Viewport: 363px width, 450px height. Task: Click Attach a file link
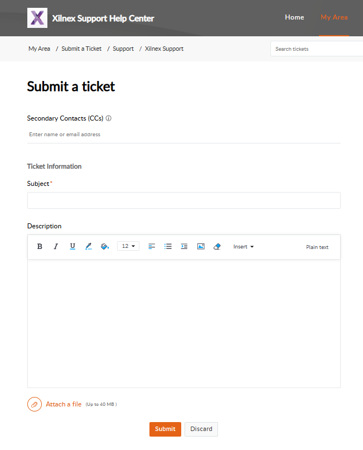tap(64, 404)
